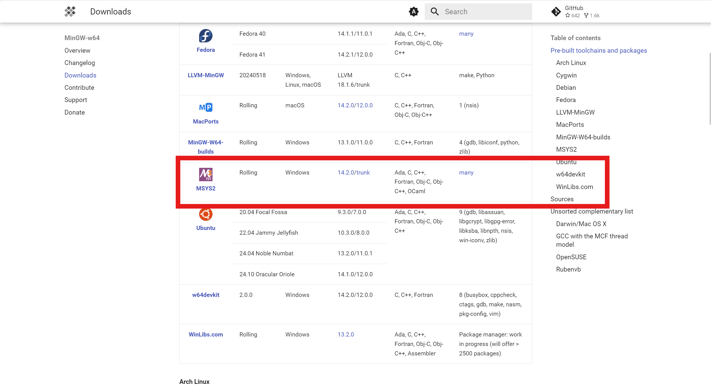Click the MinGW-w64 diamond logo
711x390 pixels.
[70, 12]
